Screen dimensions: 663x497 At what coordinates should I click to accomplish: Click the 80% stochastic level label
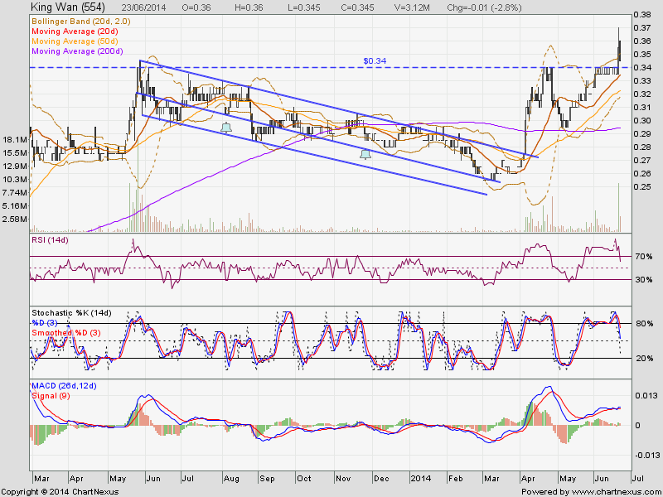[x=644, y=324]
